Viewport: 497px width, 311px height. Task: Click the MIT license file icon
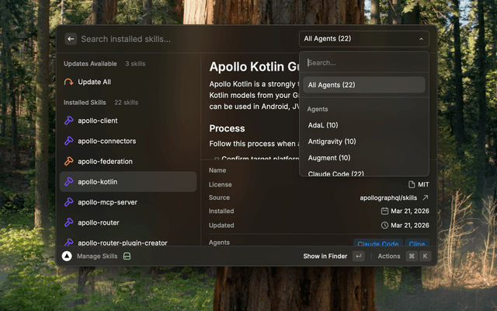(x=412, y=184)
